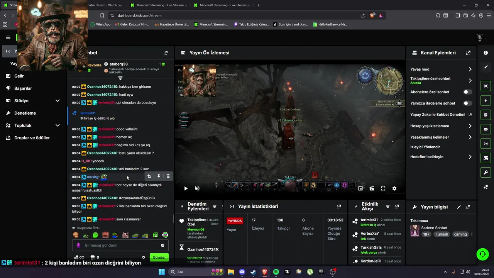
Task: Open the emoji picker in the message box
Action: point(162,245)
